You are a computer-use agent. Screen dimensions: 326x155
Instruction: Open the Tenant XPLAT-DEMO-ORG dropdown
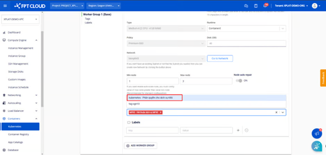(x=291, y=6)
